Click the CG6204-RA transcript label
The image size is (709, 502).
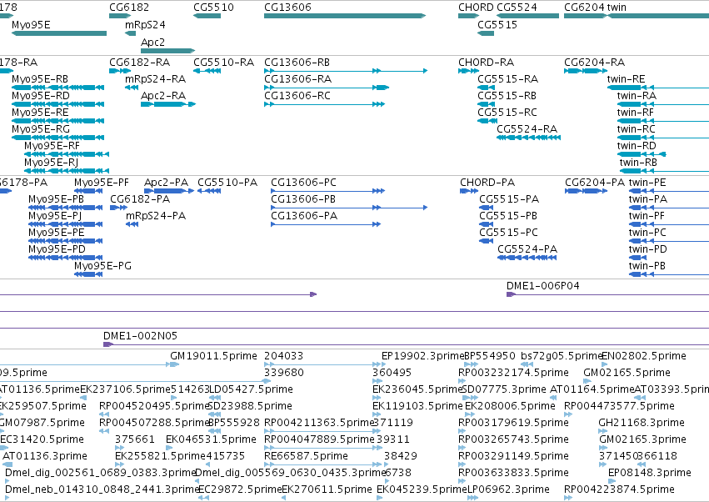595,62
